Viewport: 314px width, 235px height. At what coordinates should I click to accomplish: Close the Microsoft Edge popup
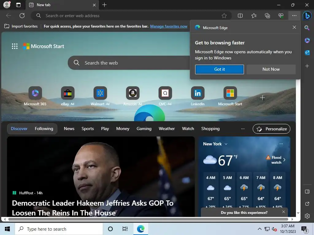point(294,27)
